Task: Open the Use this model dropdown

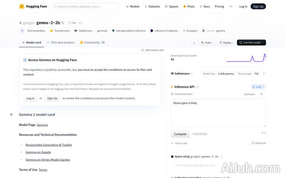Action: pos(251,43)
